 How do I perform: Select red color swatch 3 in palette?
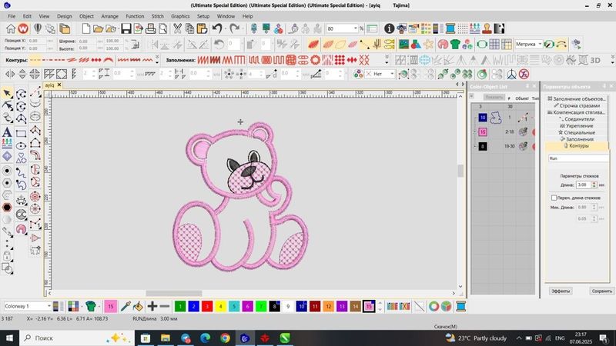pos(207,306)
